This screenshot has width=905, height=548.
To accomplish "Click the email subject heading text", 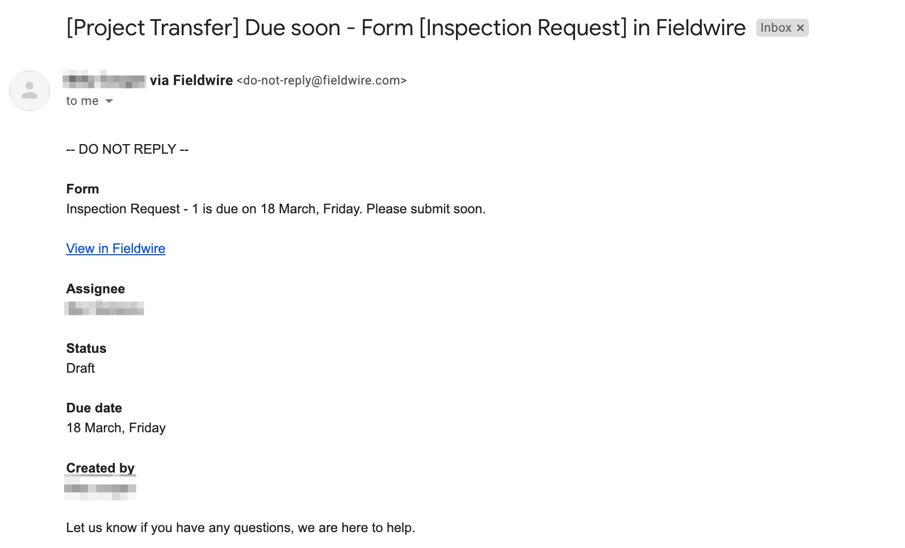I will 405,28.
